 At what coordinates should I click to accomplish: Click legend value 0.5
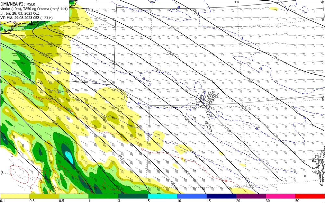(x=61, y=201)
